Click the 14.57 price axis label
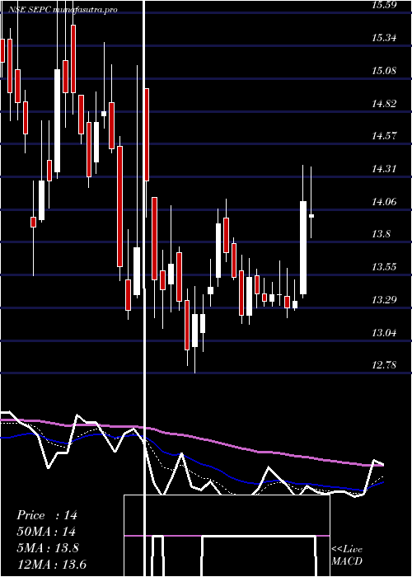 click(385, 136)
